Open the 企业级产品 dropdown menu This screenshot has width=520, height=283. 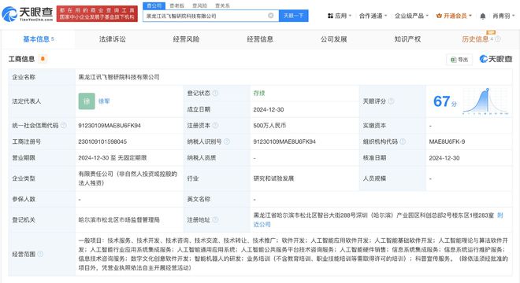pyautogui.click(x=411, y=16)
